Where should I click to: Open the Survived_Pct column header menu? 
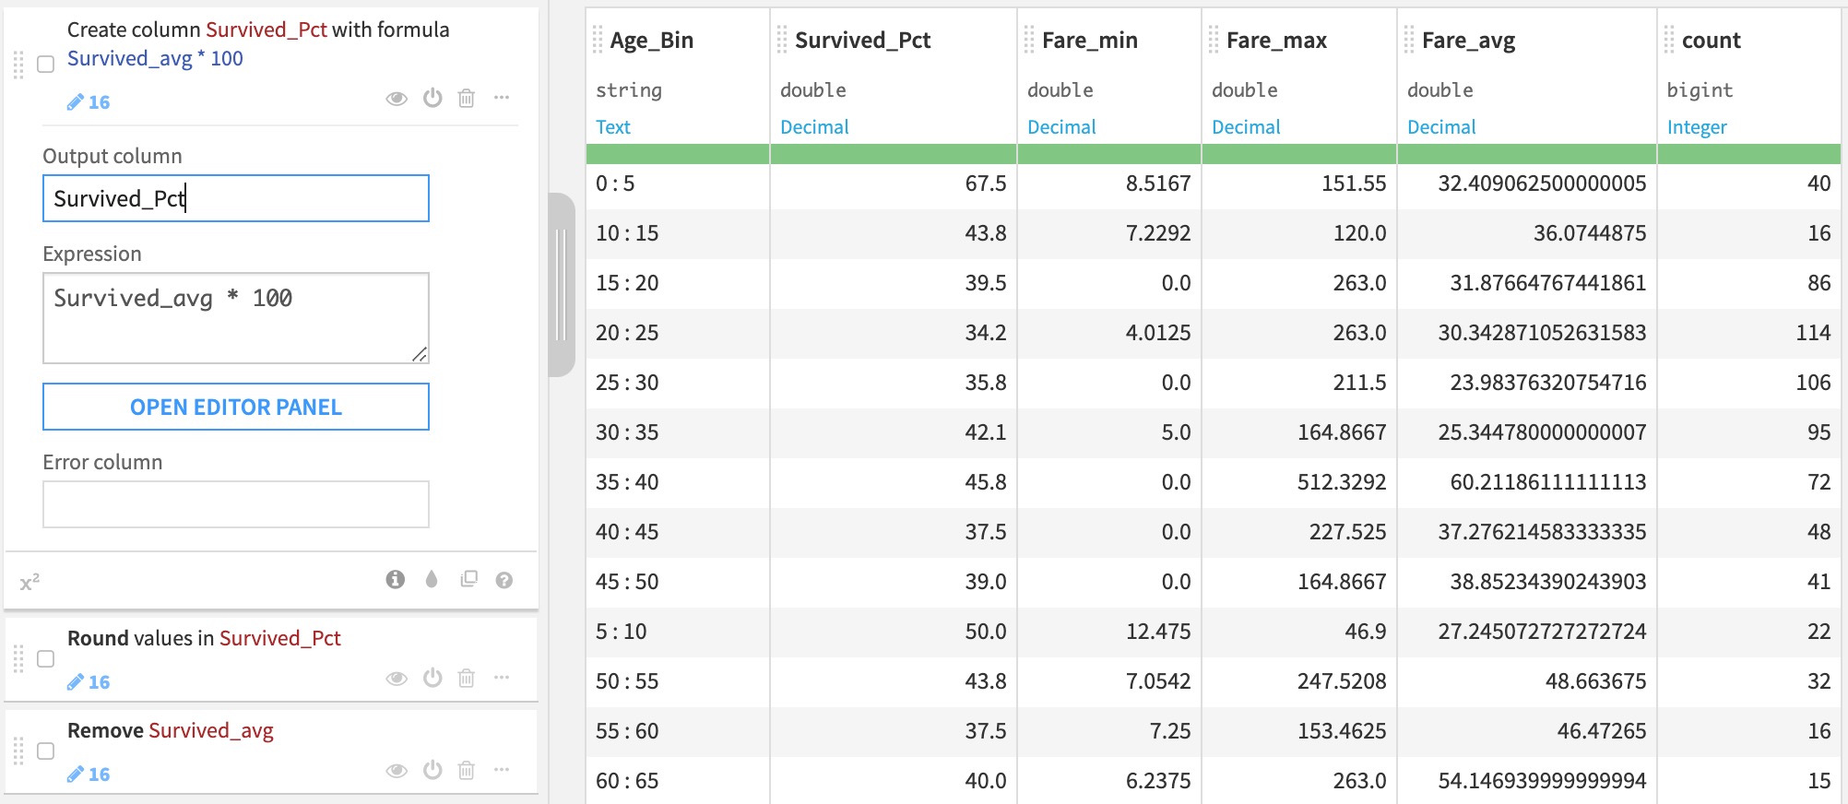coord(862,41)
